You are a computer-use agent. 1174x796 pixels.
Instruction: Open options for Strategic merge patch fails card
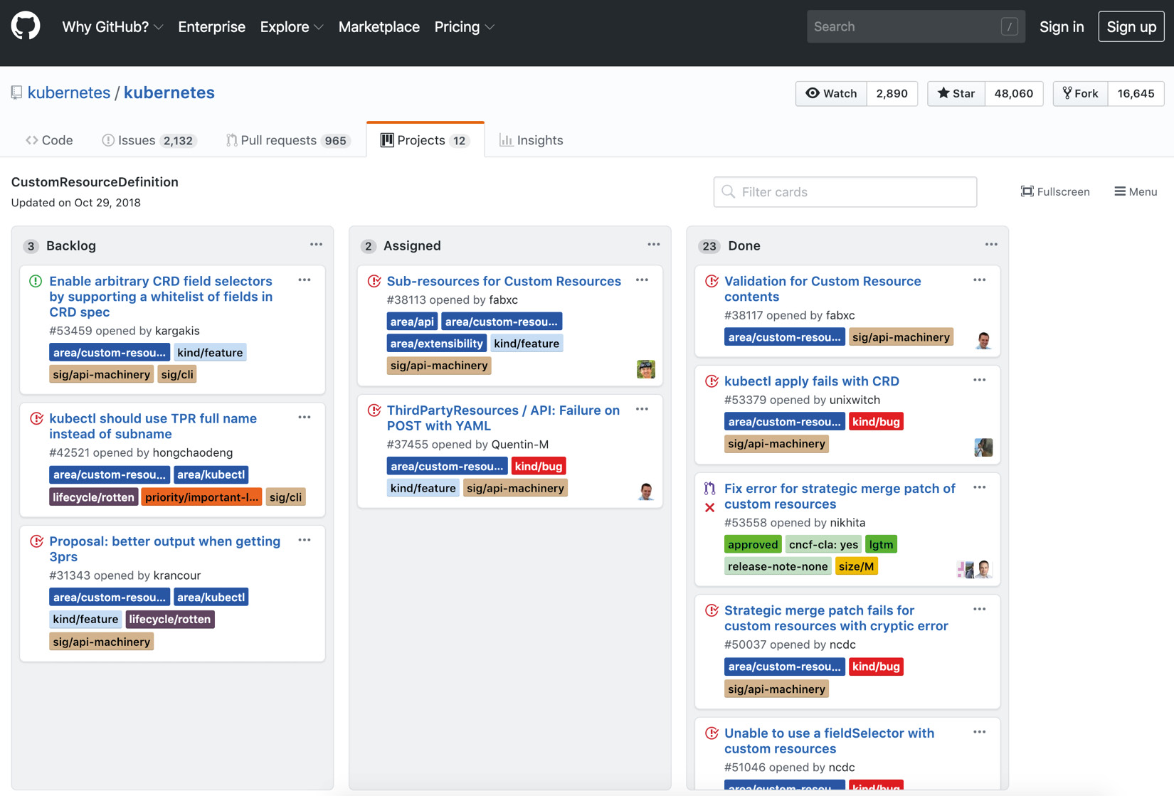(x=980, y=610)
